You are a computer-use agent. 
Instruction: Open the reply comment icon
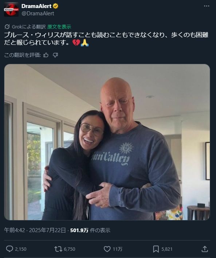9,249
